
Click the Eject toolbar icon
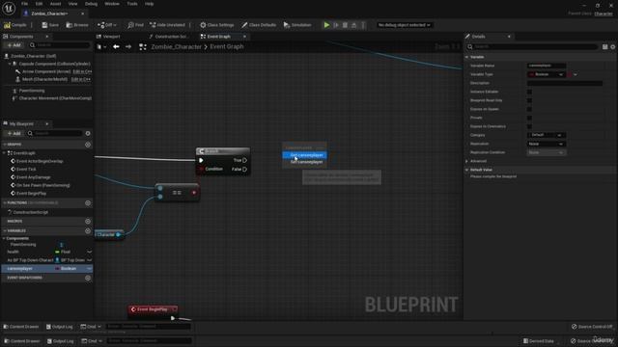pyautogui.click(x=354, y=25)
